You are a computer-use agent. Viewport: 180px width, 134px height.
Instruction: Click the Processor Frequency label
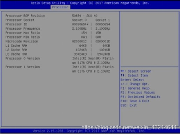pos(23,29)
